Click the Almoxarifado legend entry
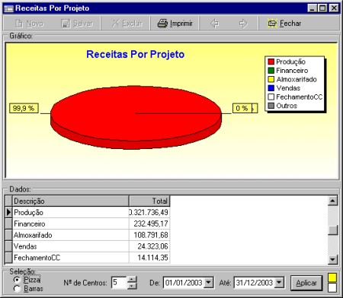 (x=293, y=79)
